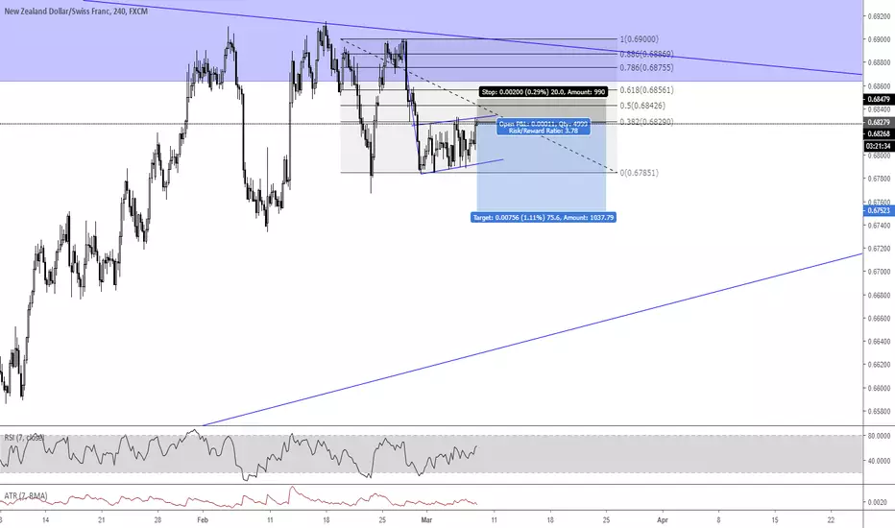Select the Stop: 0.00200 label of the short position

[543, 91]
